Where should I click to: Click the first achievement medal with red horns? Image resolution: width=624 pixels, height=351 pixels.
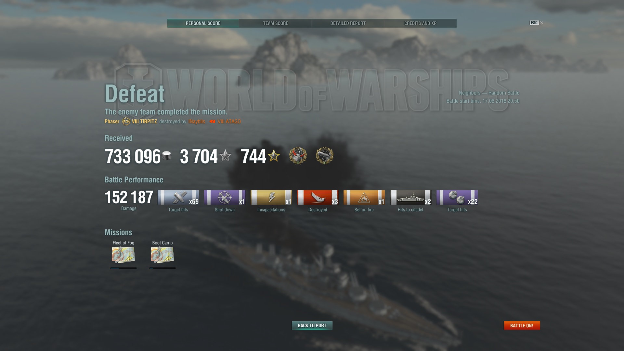click(298, 156)
